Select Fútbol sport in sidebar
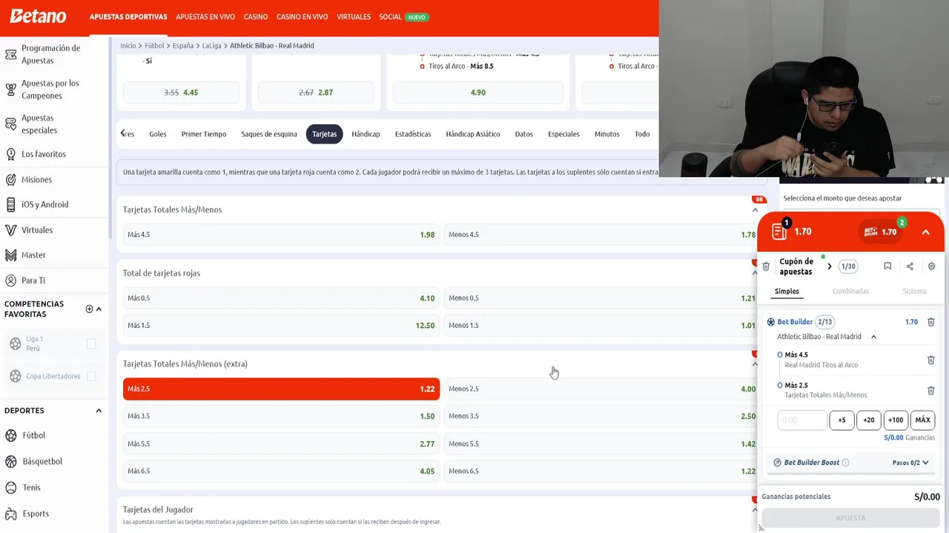This screenshot has height=533, width=949. (33, 435)
